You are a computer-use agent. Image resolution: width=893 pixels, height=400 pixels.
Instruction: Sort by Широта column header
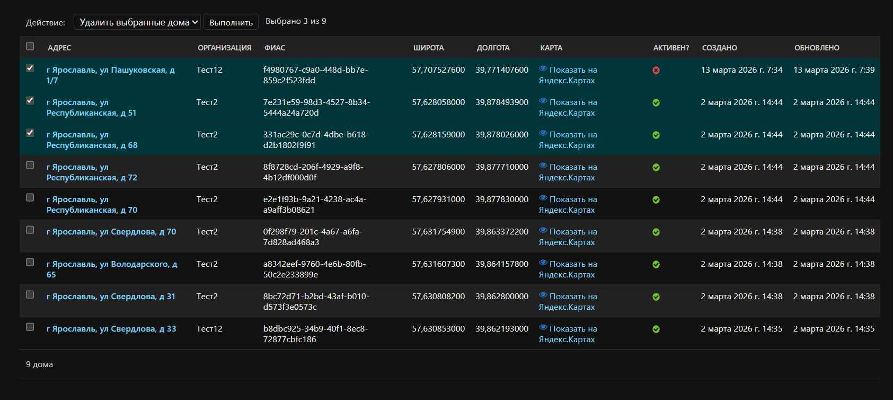[428, 48]
